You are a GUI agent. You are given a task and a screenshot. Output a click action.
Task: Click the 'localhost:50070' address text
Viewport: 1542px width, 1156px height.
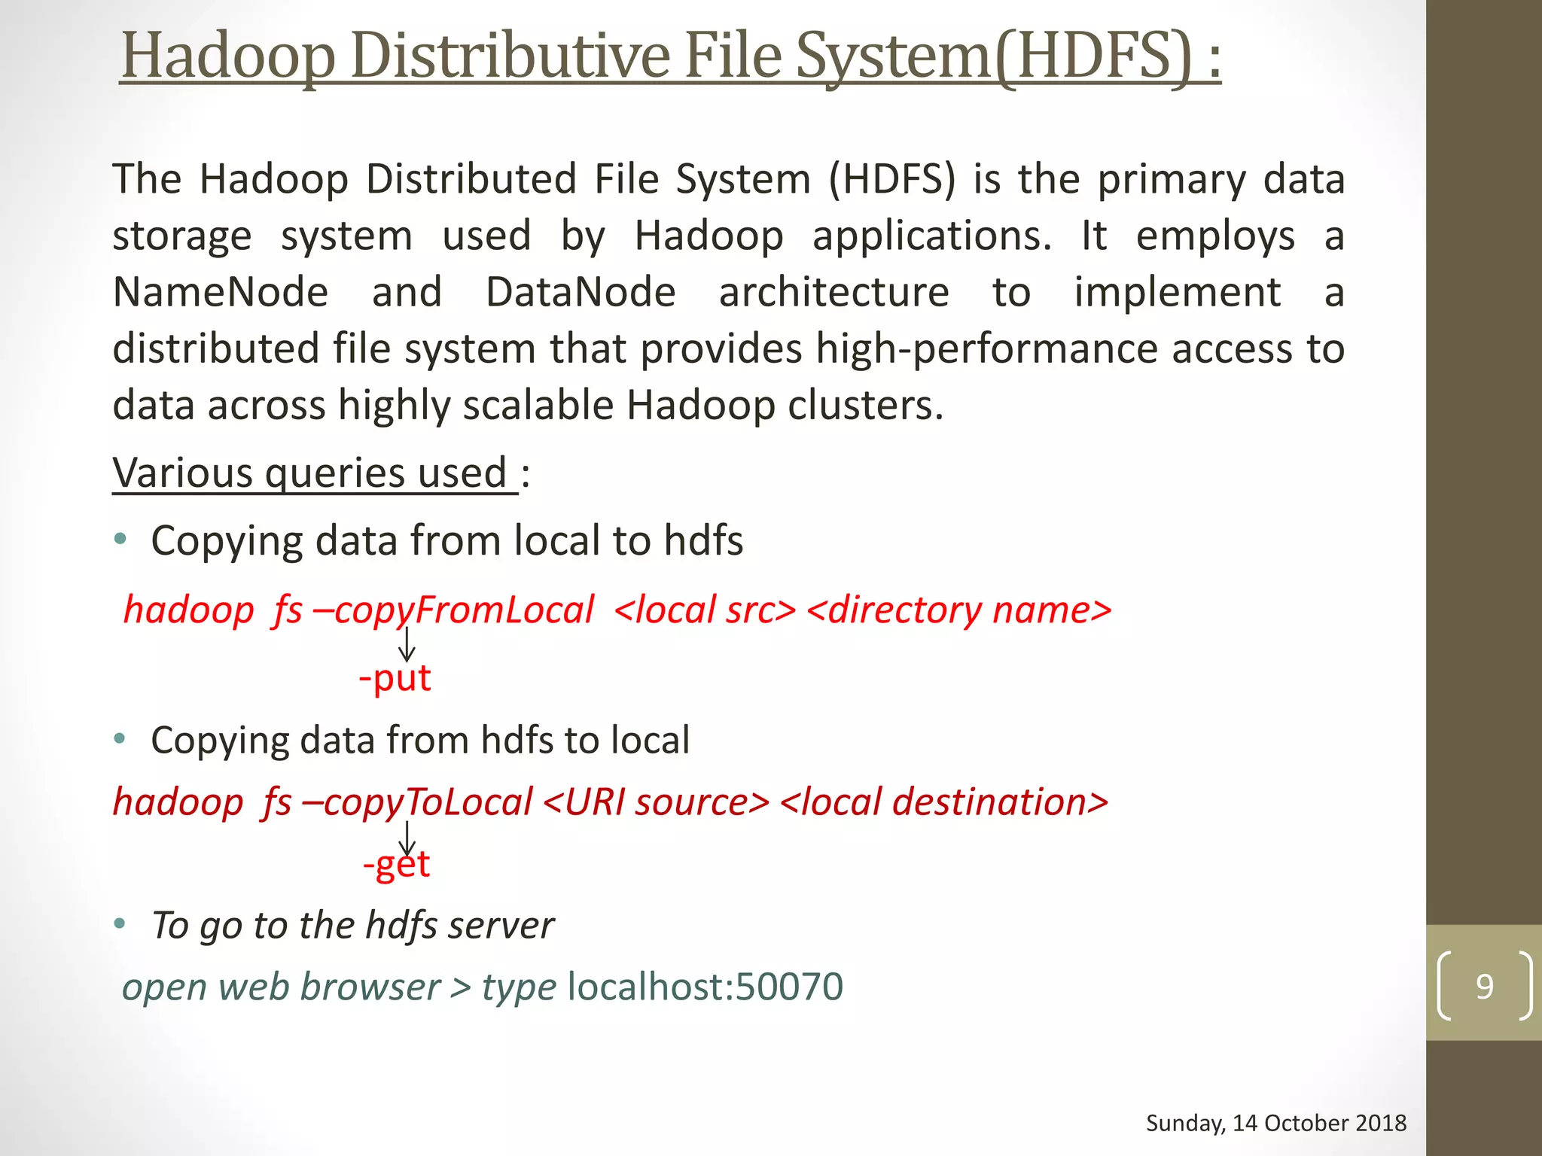coord(705,987)
